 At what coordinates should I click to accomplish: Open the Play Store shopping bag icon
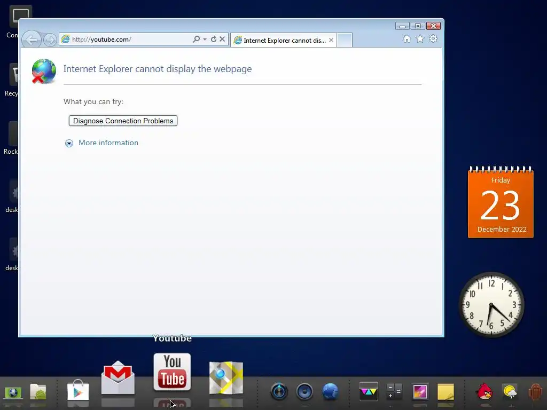click(x=78, y=389)
